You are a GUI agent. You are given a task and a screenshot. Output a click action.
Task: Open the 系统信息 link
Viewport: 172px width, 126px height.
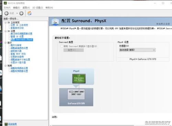pos(12,124)
